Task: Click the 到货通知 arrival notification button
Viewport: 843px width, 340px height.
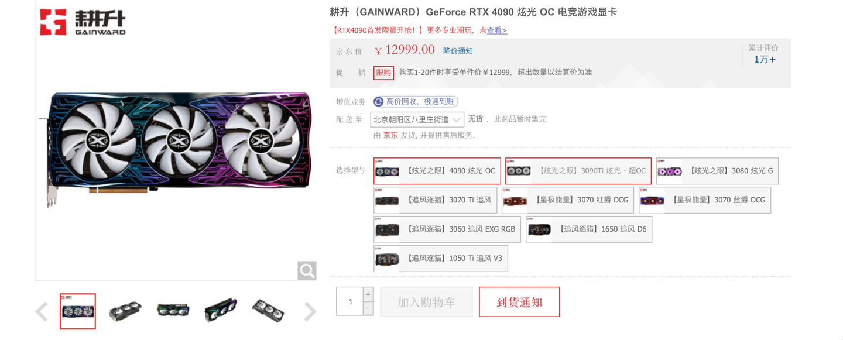Action: (519, 302)
